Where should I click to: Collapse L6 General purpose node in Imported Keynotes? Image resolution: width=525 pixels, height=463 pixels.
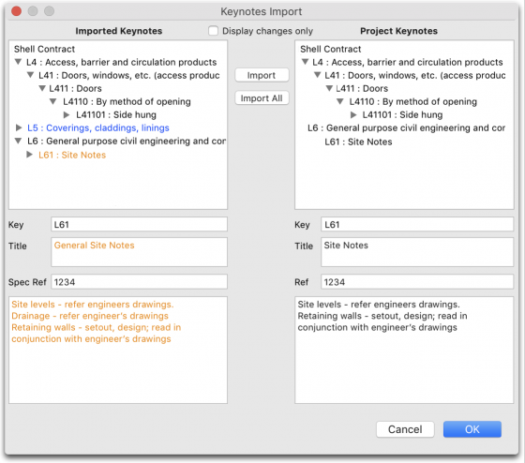point(18,141)
